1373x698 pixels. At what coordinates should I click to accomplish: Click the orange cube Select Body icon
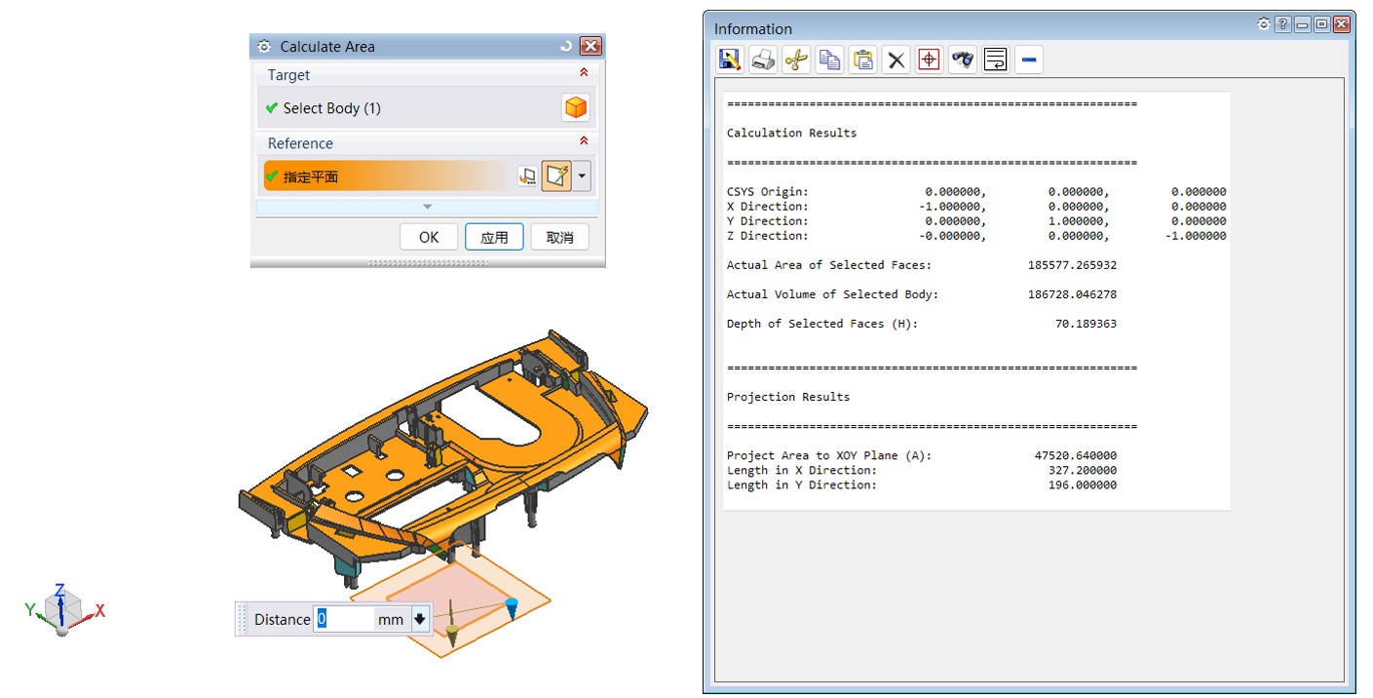576,108
